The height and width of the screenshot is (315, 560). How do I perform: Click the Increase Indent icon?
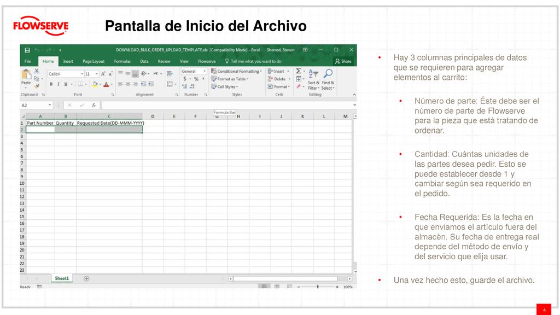(151, 84)
